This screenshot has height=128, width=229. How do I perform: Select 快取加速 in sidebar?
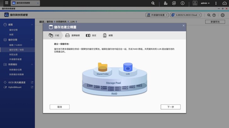pyautogui.click(x=13, y=54)
